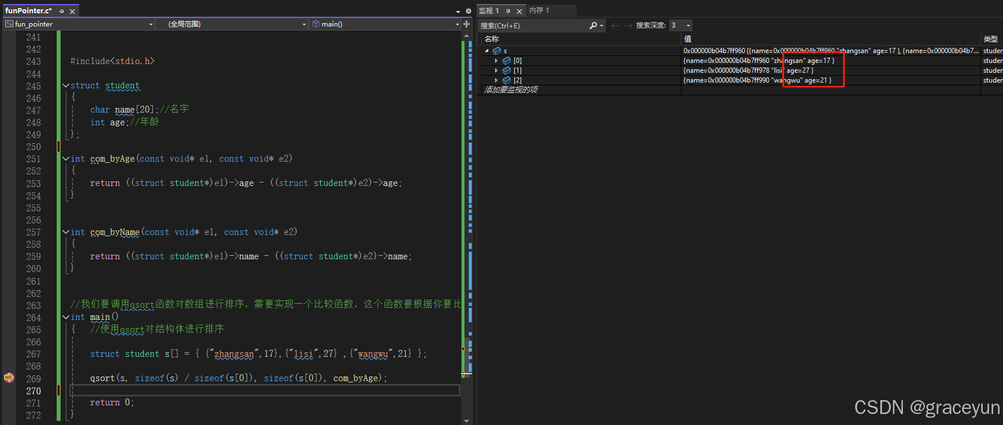Collapse the main function at line 264
Screen dimensions: 1003x425
click(x=65, y=317)
